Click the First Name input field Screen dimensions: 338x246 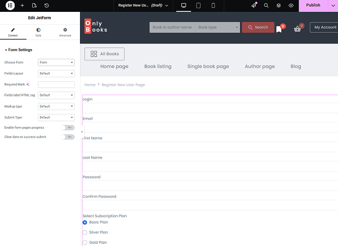[210, 147]
